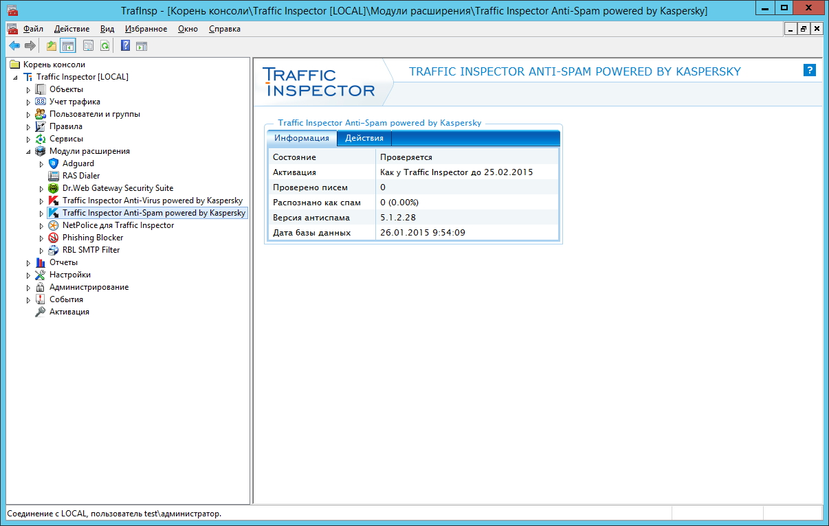Open the Файл menu

pos(33,29)
